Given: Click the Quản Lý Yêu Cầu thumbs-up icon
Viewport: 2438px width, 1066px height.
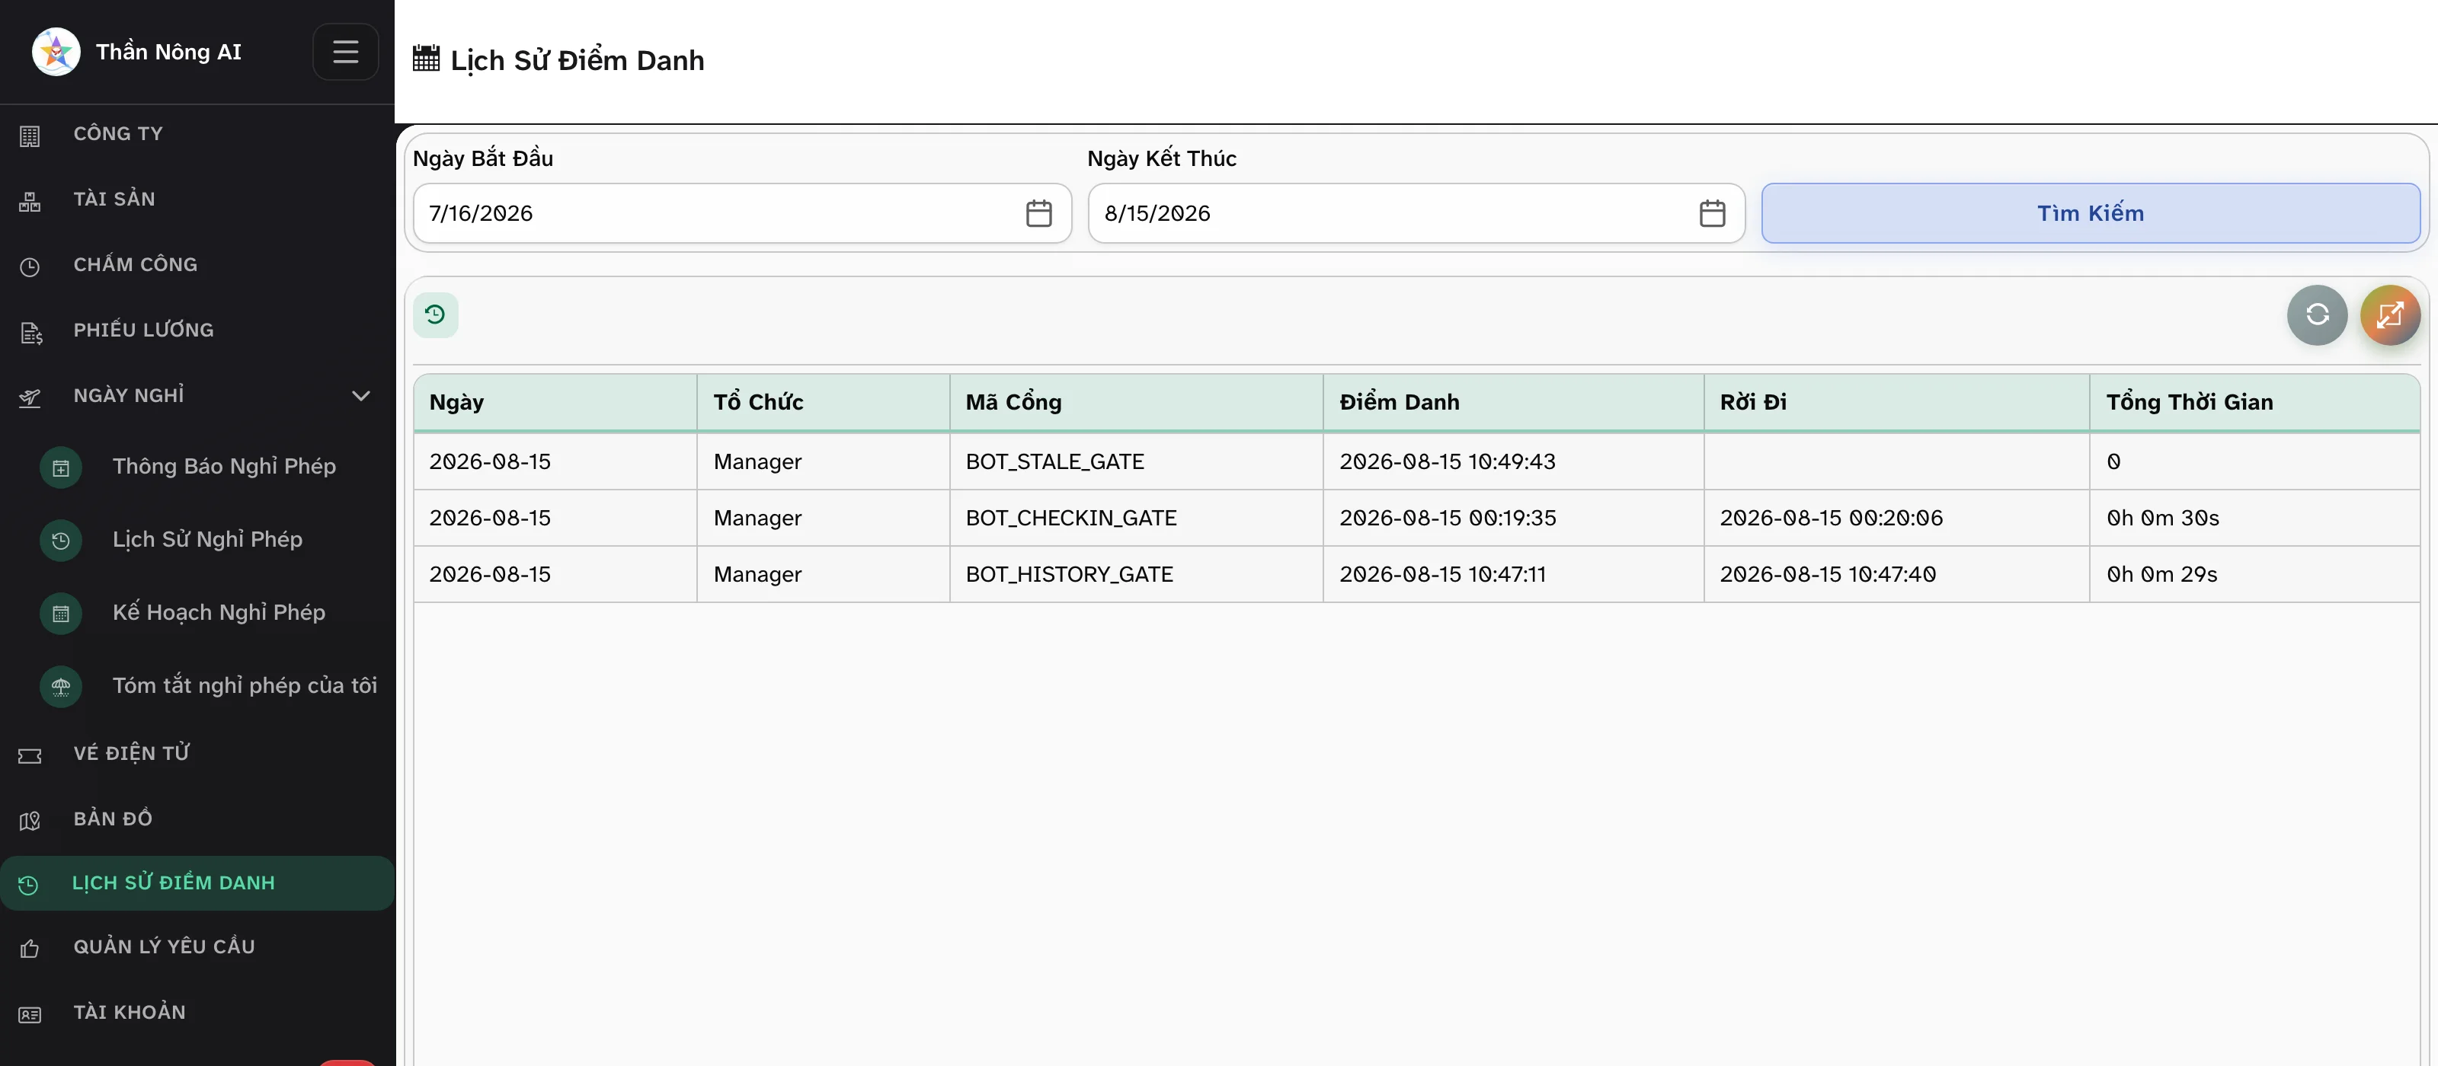Looking at the screenshot, I should tap(30, 948).
